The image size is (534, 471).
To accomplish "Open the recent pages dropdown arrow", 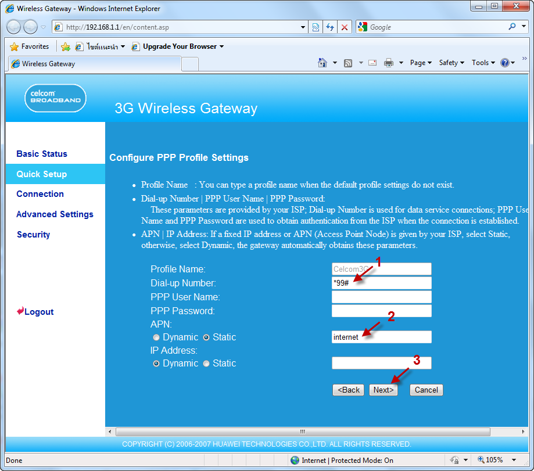I will tap(43, 27).
